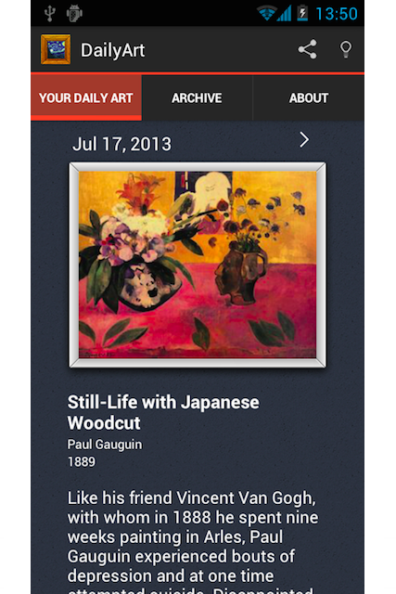Screen dimensions: 396x594
Task: Tap the artist name Paul Gauguin
Action: point(105,445)
